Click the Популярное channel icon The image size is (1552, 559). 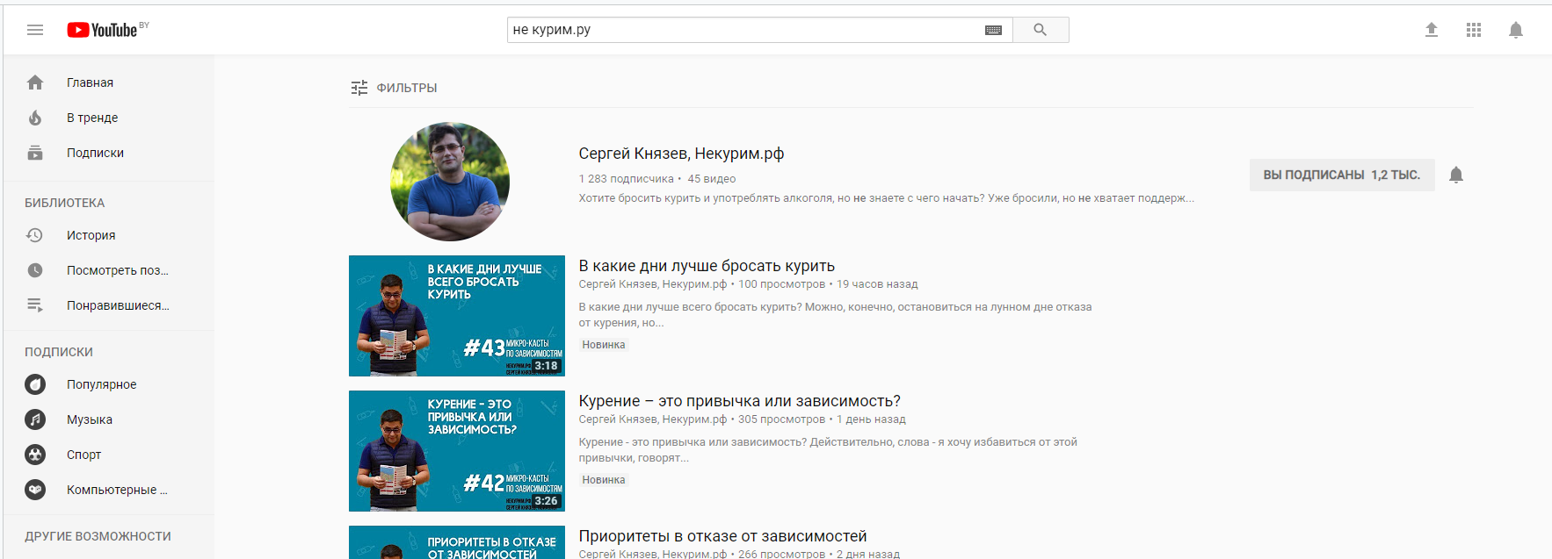coord(35,384)
